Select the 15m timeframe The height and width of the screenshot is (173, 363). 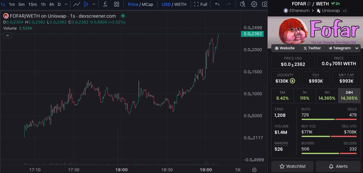click(32, 4)
